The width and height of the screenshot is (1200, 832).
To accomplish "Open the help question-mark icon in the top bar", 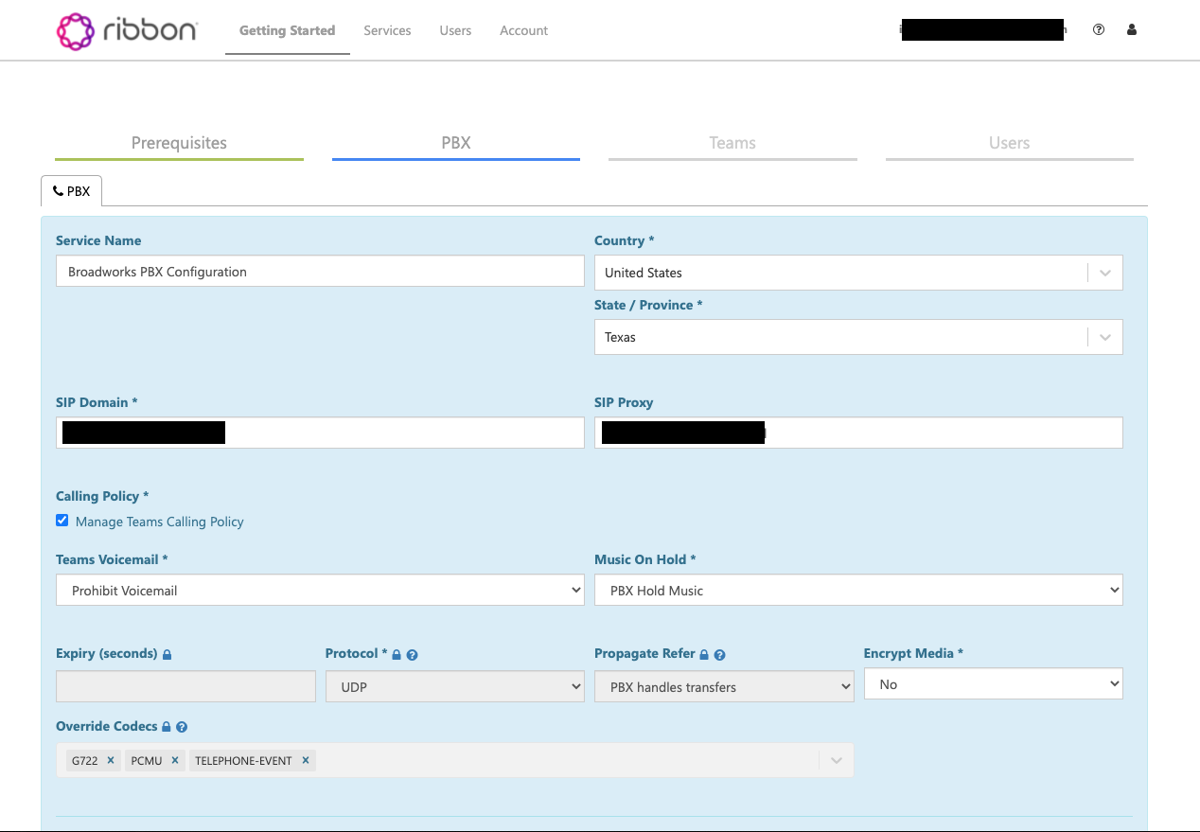I will pos(1099,29).
